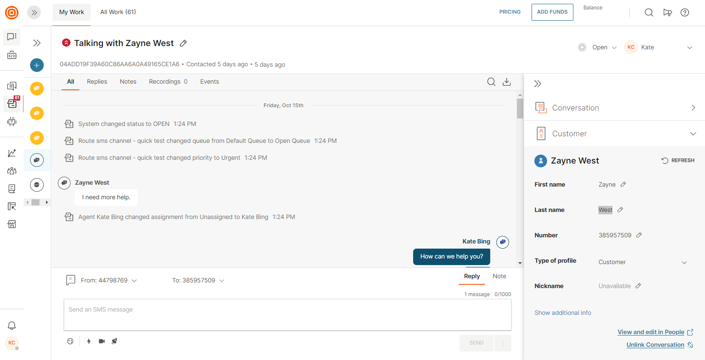Open the emoji picker below message box
The height and width of the screenshot is (360, 705).
[70, 341]
